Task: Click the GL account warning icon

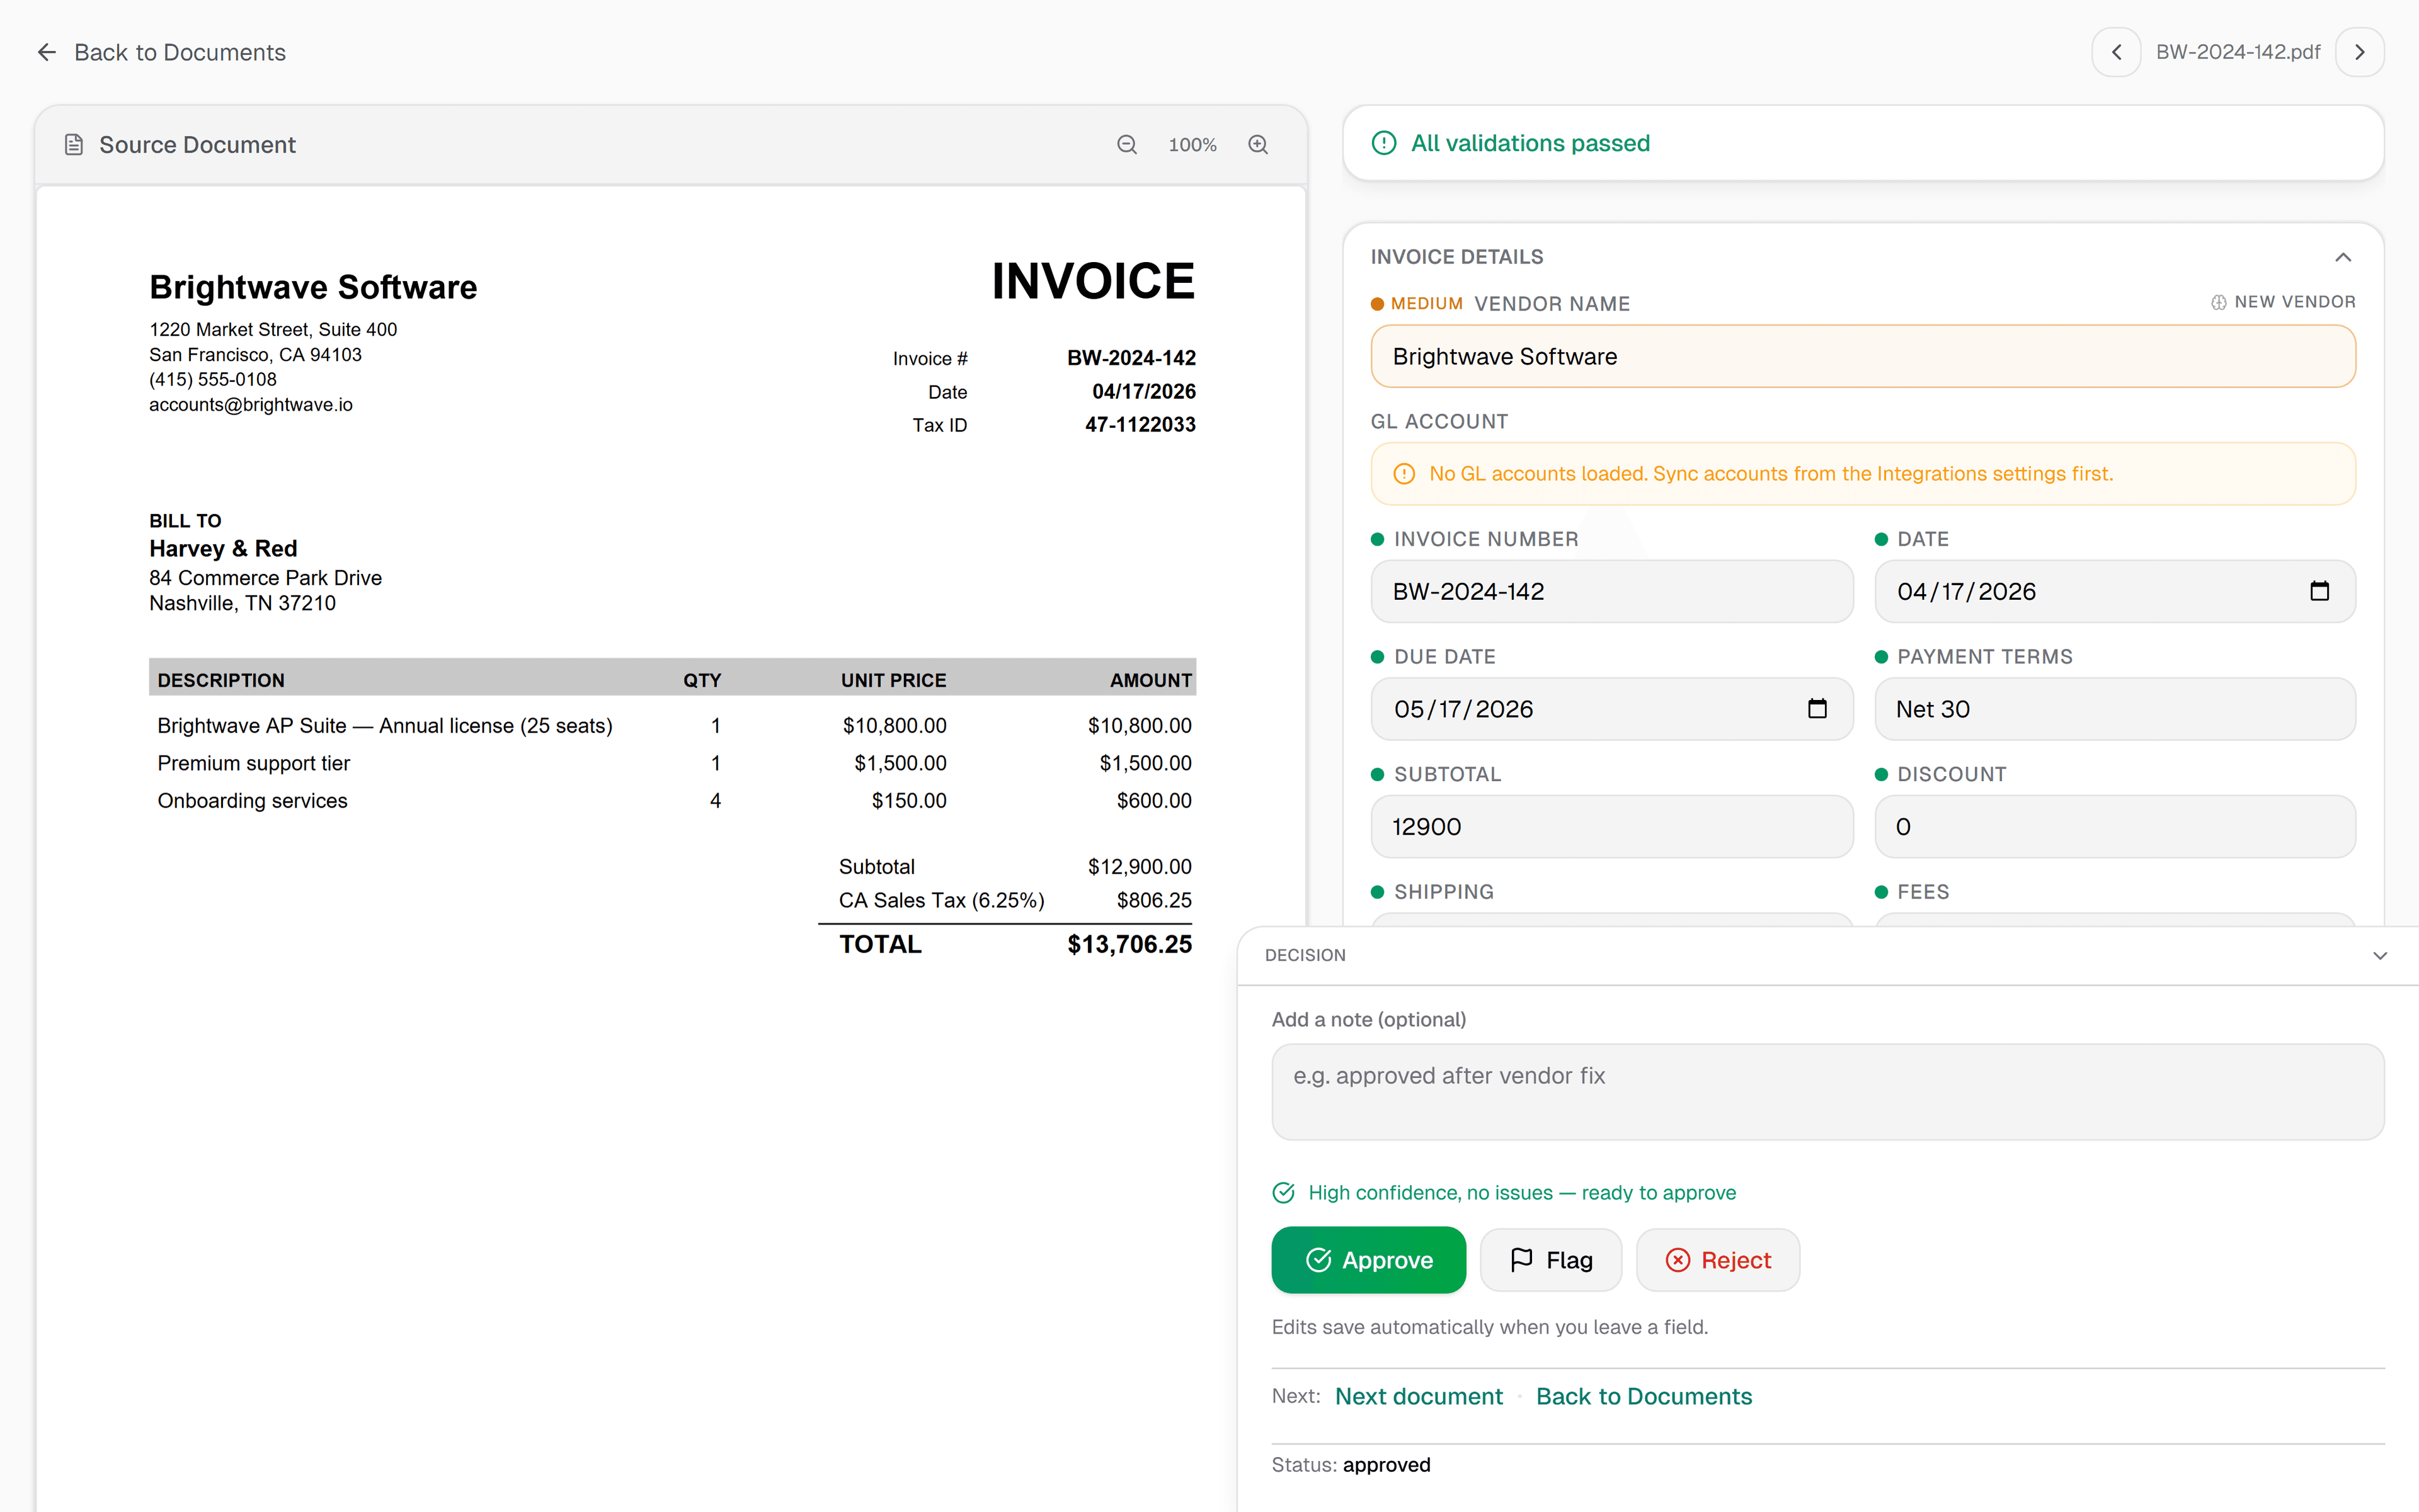Action: tap(1404, 474)
